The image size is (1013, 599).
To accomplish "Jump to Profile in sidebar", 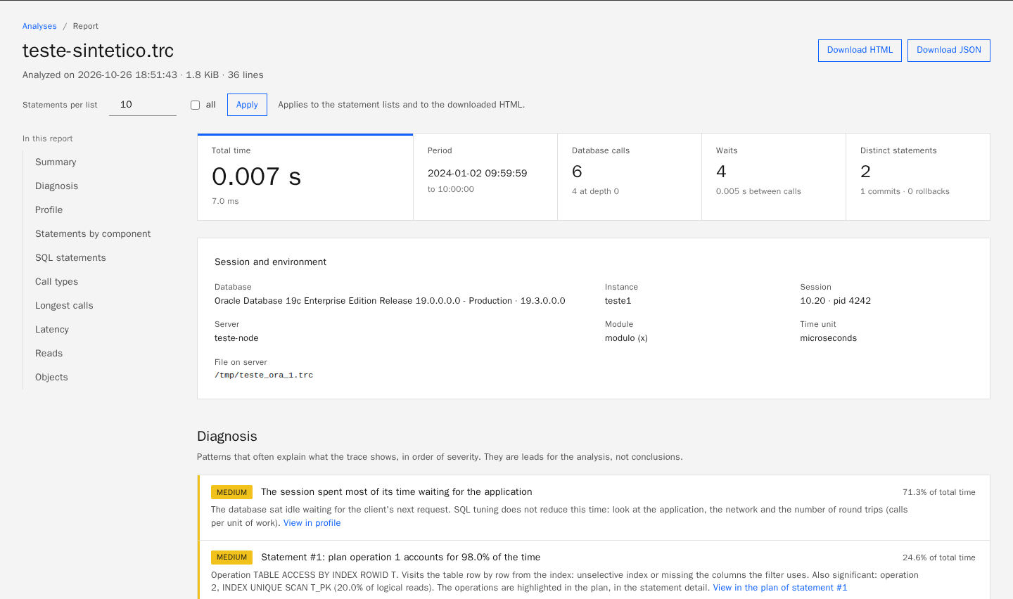I will tap(49, 210).
